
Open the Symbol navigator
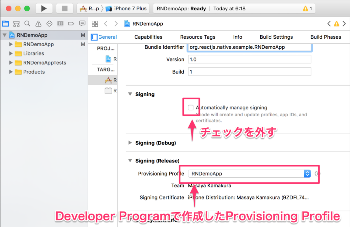pos(16,23)
